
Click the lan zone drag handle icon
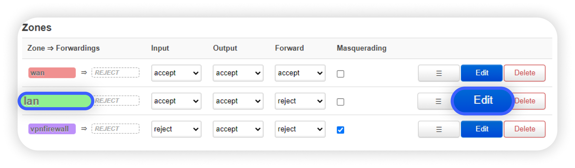pyautogui.click(x=438, y=101)
